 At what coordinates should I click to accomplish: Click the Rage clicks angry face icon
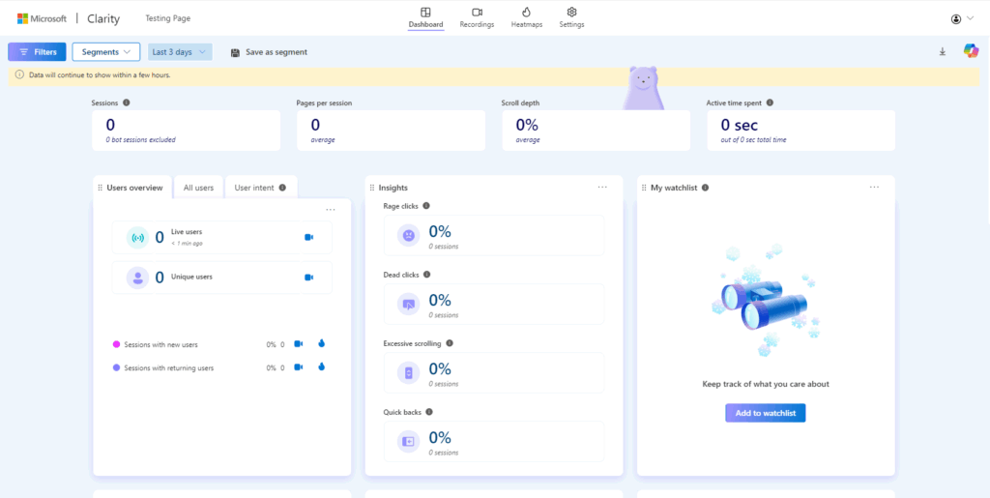[x=409, y=235]
